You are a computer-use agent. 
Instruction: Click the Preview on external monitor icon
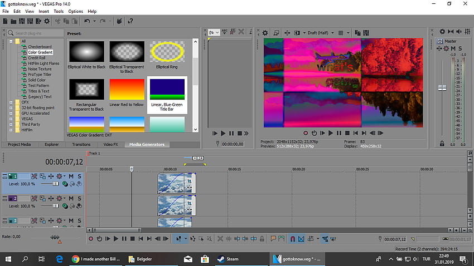pos(276,33)
